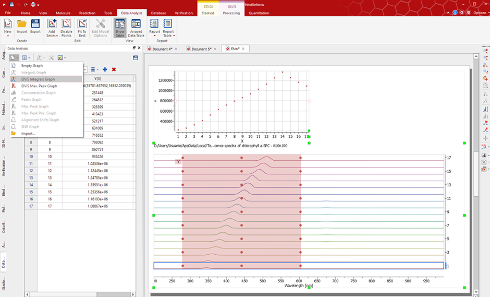The width and height of the screenshot is (490, 297).
Task: Choose Empty Graph from the menu
Action: click(32, 66)
